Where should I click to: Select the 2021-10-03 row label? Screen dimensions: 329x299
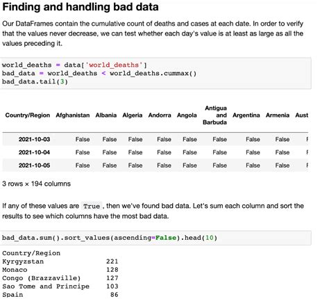[x=34, y=139]
